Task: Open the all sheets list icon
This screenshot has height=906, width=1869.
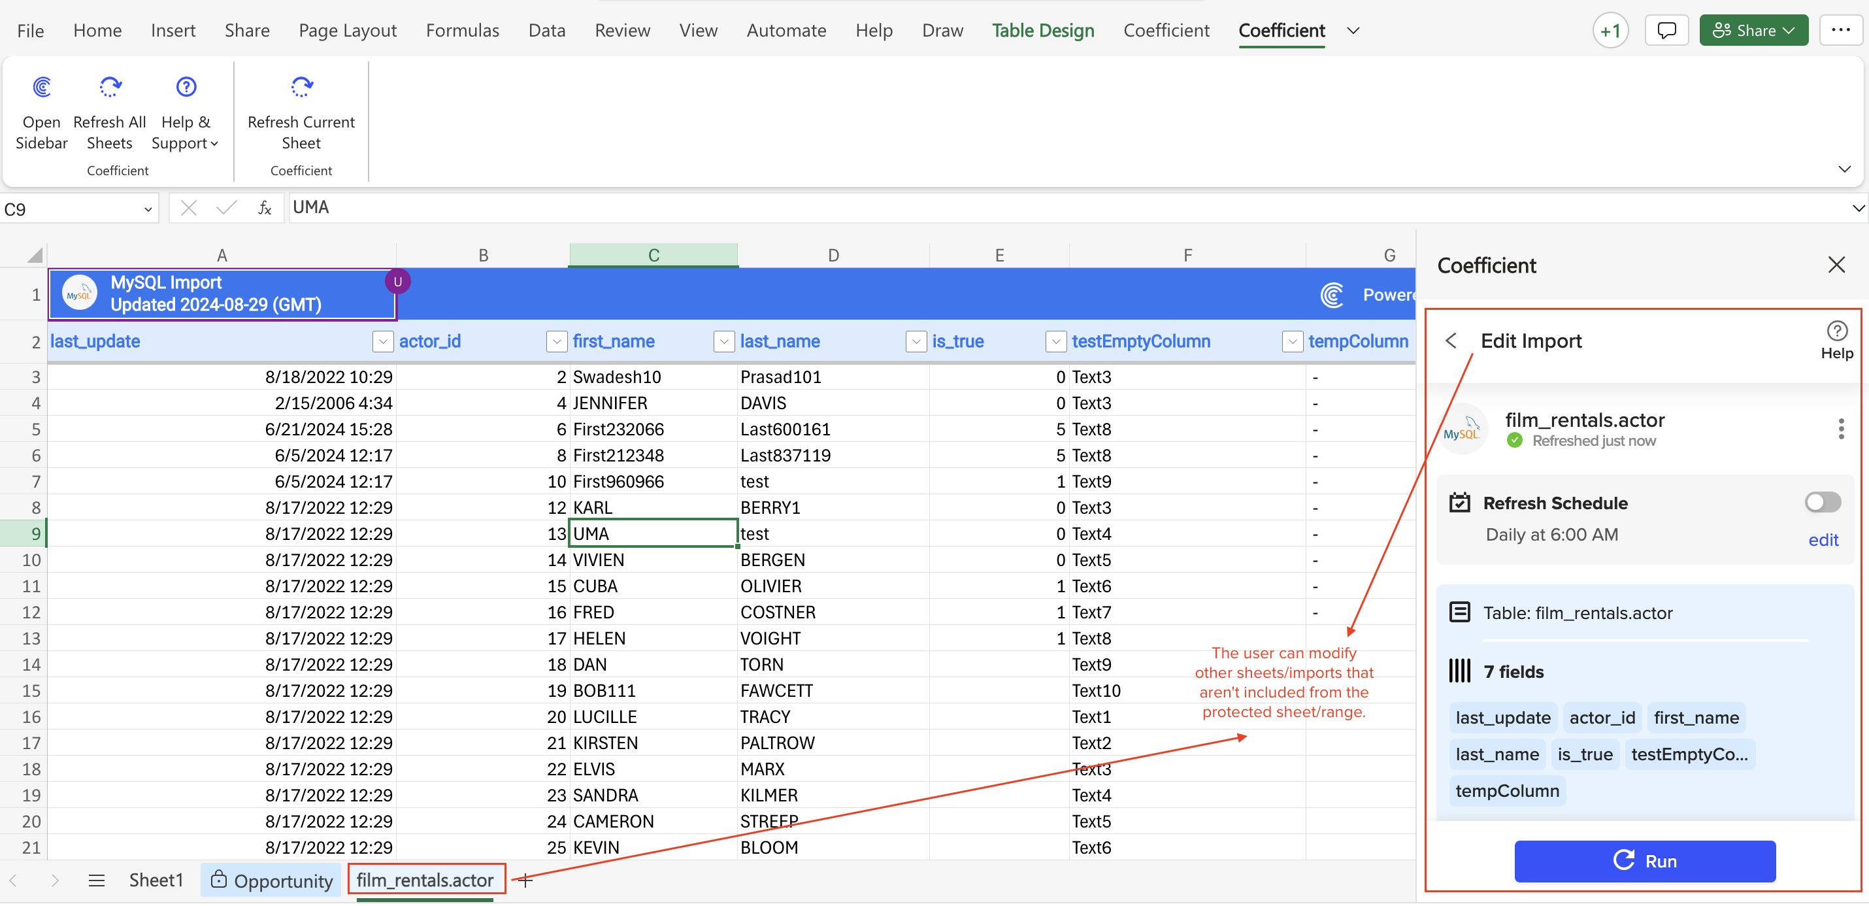Action: (97, 881)
